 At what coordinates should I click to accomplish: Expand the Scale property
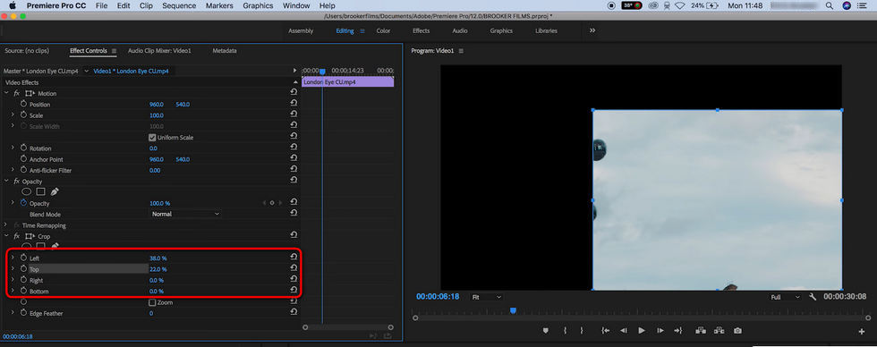(13, 114)
